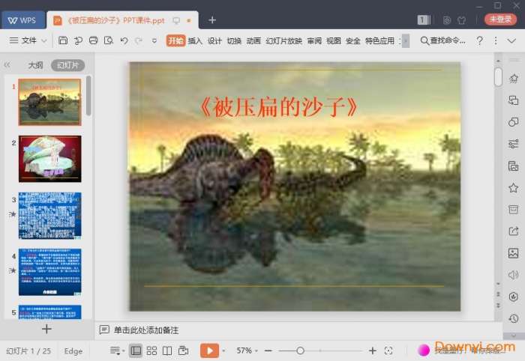Click the main editor vertical scrollbar thumb
The width and height of the screenshot is (525, 361).
(x=498, y=77)
